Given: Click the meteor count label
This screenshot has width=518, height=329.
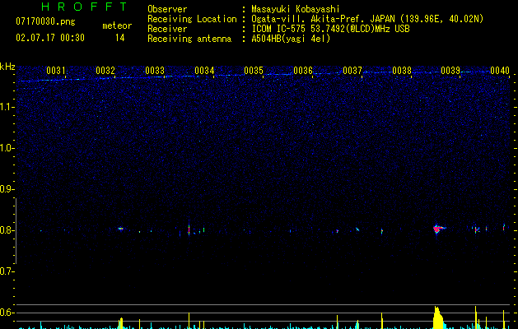Looking at the screenshot, I should [x=117, y=25].
